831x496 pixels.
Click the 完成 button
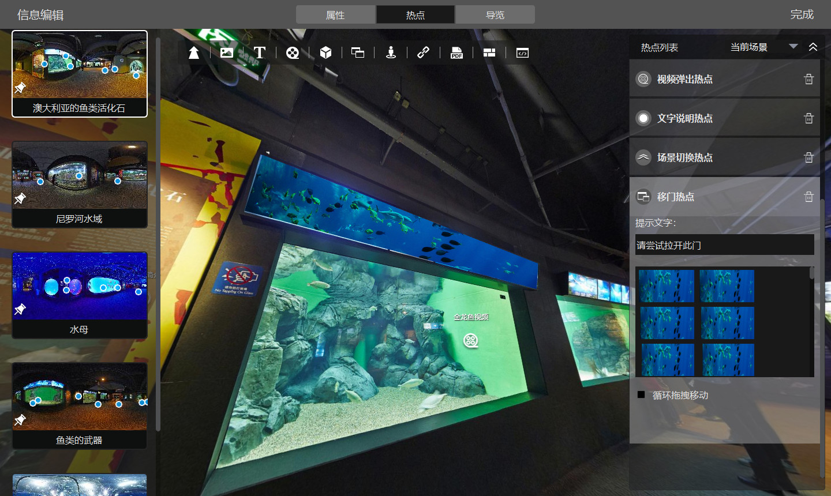(x=802, y=14)
